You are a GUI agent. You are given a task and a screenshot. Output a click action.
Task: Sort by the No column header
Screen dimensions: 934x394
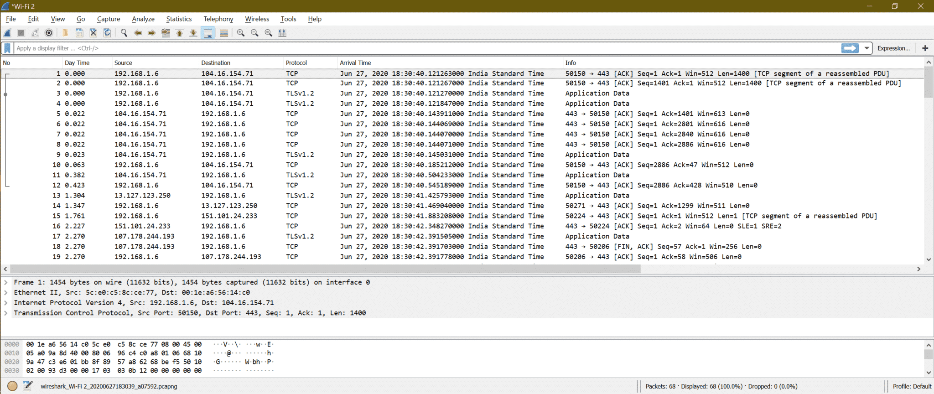click(31, 63)
